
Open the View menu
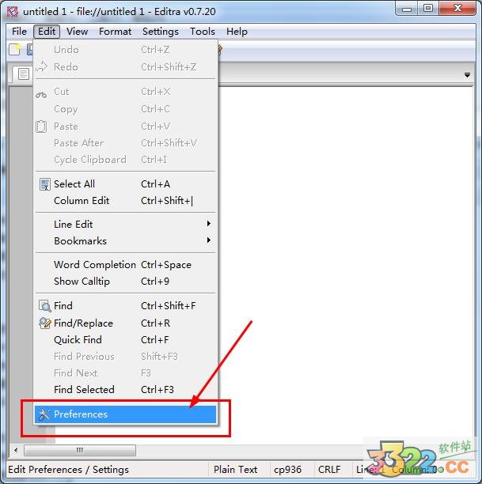tap(78, 32)
